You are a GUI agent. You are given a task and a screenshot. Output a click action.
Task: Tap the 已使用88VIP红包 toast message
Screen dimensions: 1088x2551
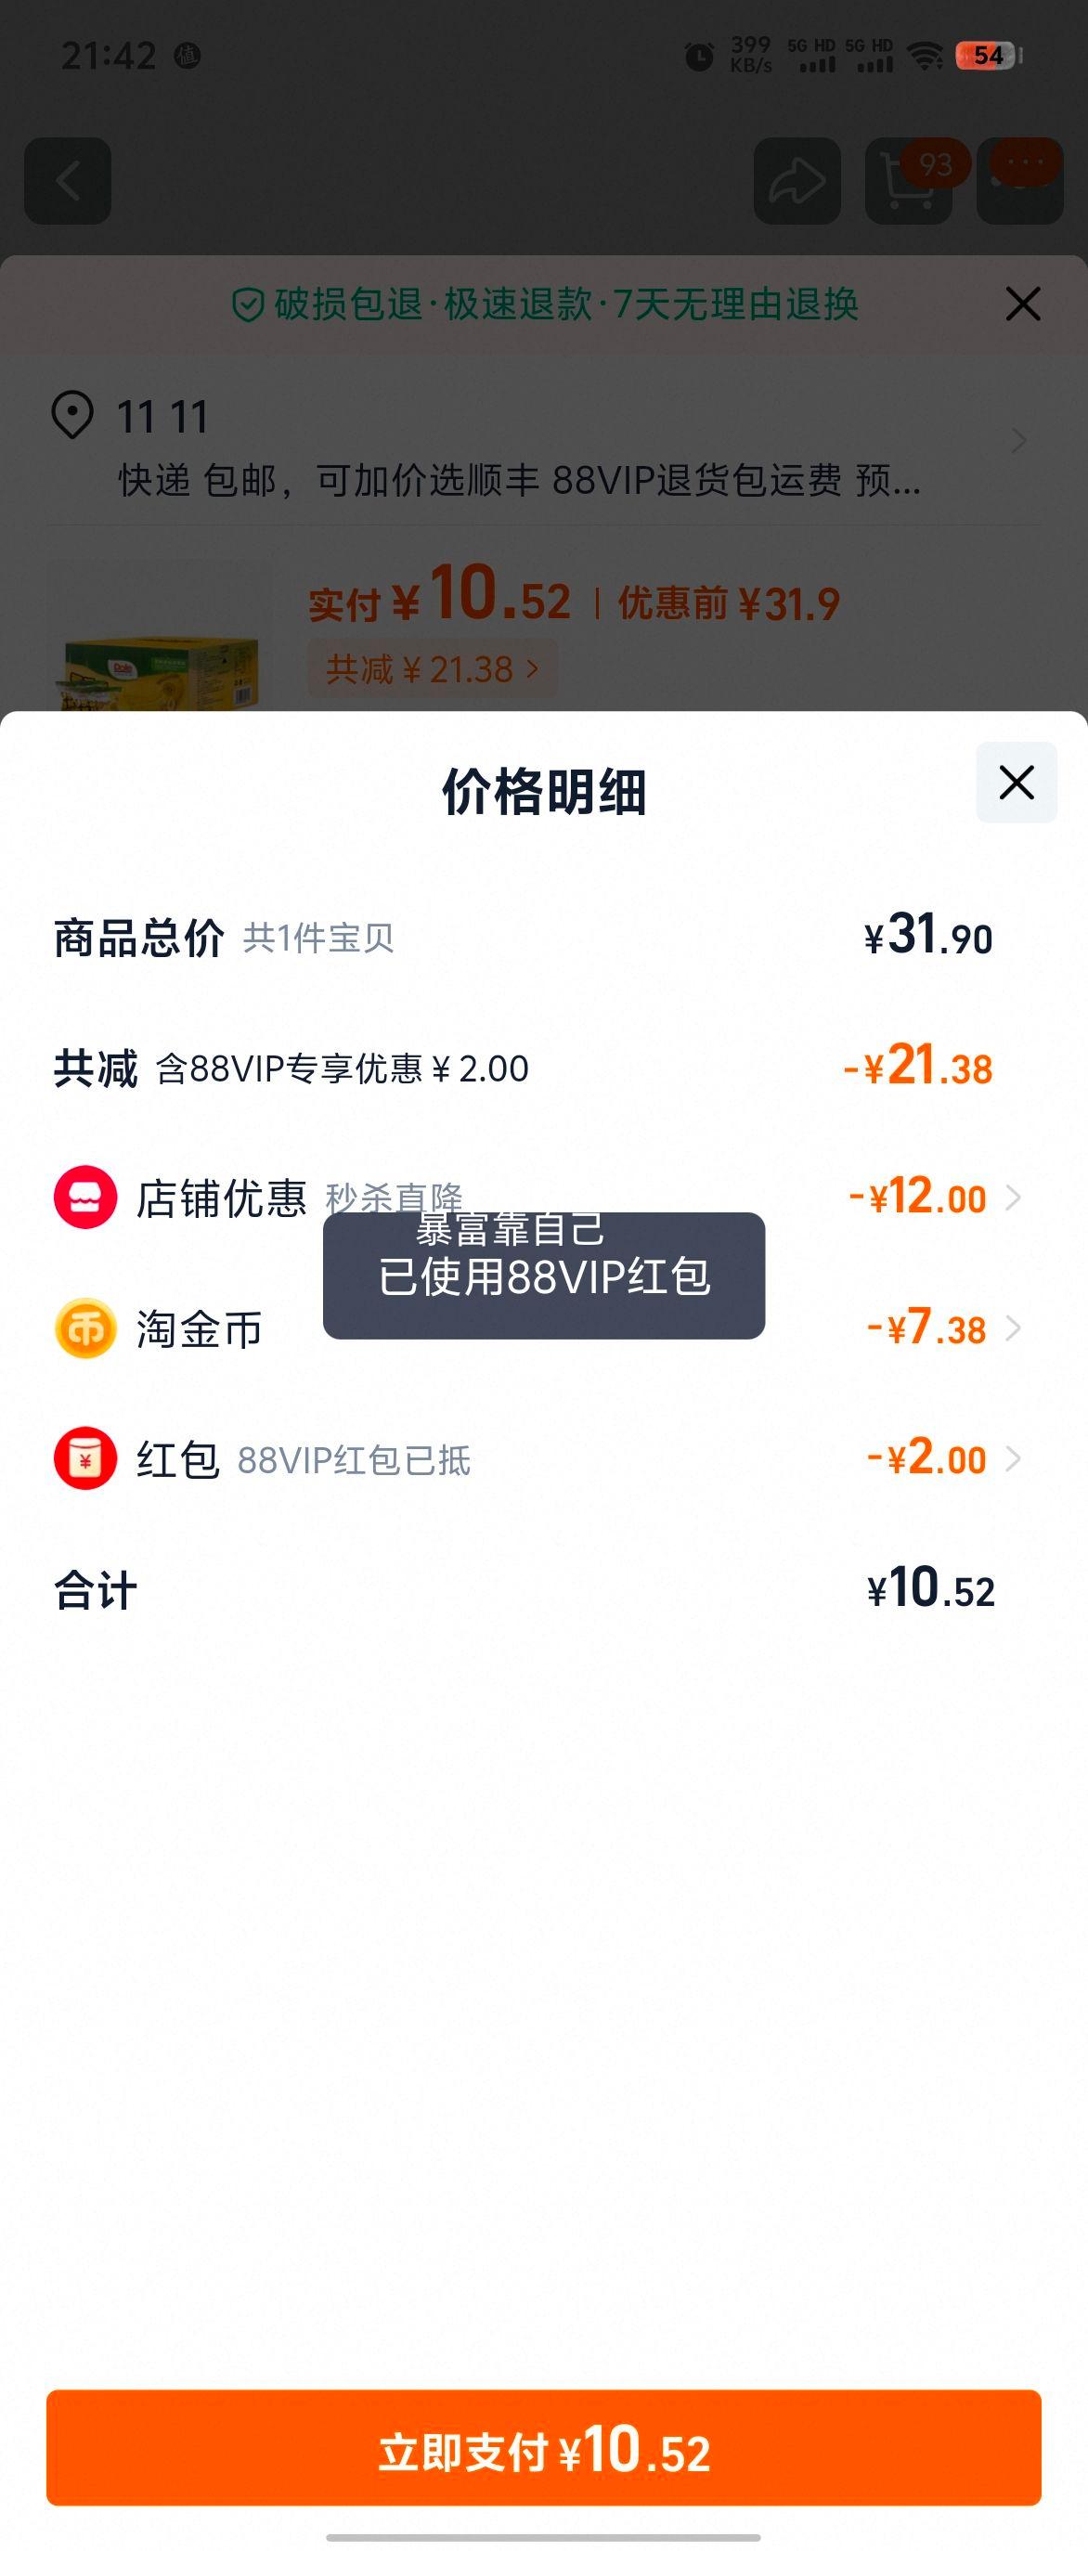click(x=543, y=1275)
